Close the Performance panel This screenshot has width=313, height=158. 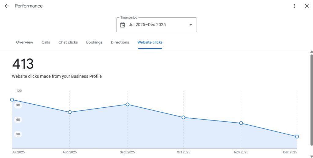click(307, 6)
